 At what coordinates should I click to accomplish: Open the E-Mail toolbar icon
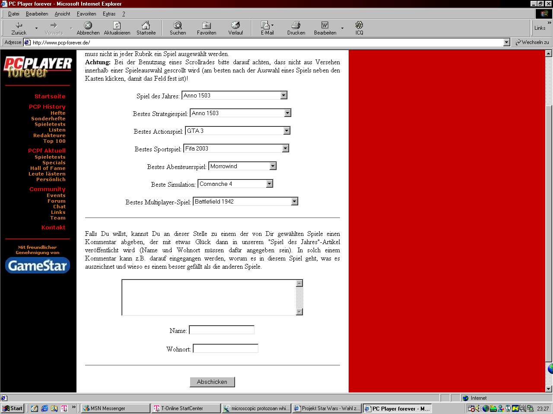[x=267, y=28]
